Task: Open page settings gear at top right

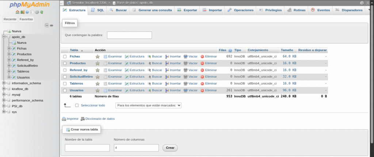Action: (x=362, y=3)
